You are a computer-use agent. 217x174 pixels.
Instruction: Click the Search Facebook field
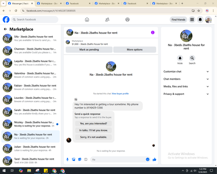tap(35, 20)
